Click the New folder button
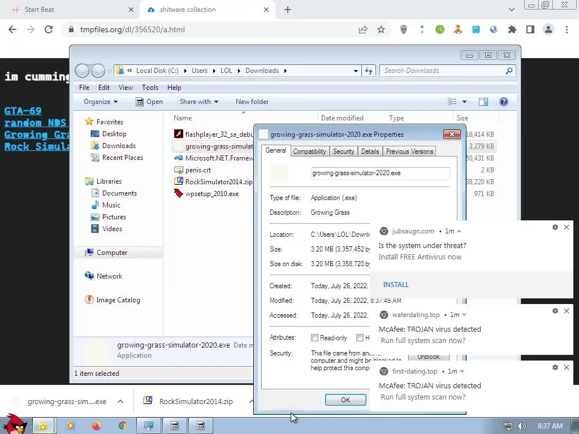 click(252, 102)
